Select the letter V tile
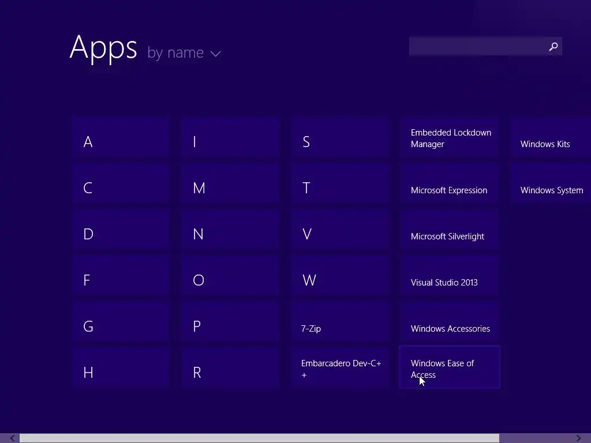 340,230
